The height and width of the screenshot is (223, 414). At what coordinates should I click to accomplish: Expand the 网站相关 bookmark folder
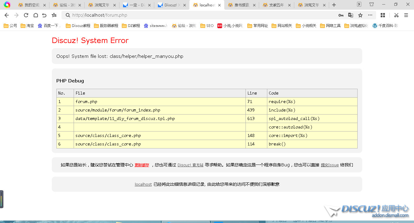coord(282,26)
